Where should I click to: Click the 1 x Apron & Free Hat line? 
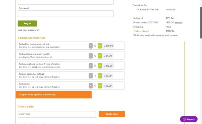point(148,9)
